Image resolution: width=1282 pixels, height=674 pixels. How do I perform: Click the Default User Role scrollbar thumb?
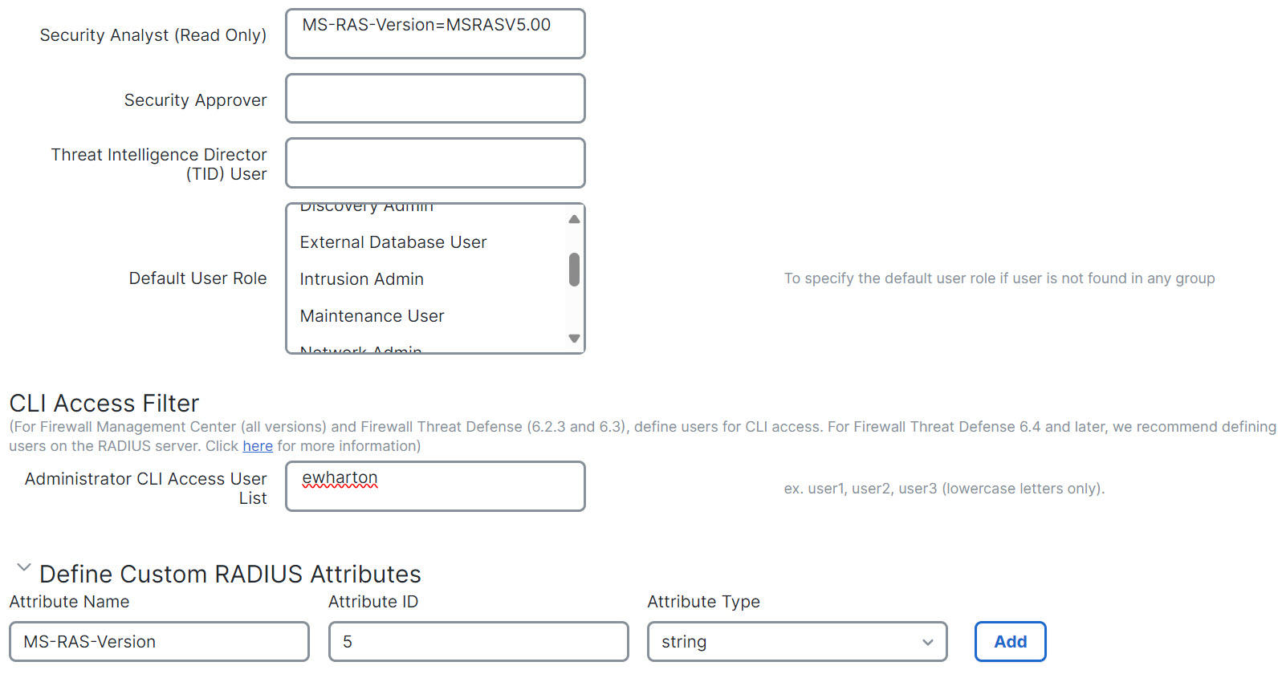(x=574, y=270)
